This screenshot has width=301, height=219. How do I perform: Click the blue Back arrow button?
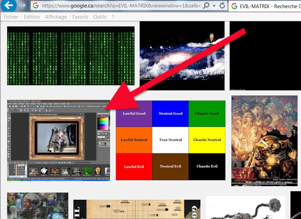tap(8, 5)
